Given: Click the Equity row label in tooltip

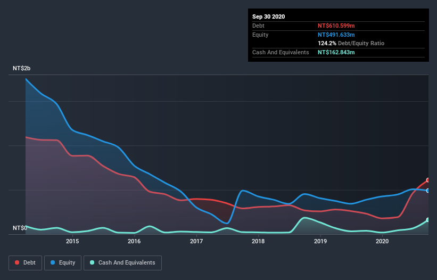Looking at the screenshot, I should coord(260,35).
